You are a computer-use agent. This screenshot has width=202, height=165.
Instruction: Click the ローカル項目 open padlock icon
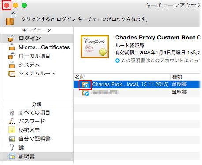coord(11,56)
